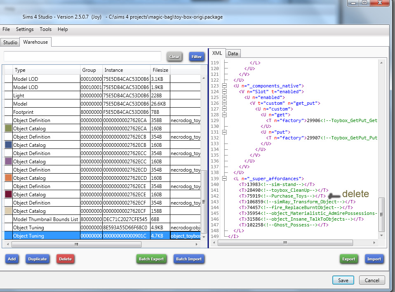Collapse the 'put' XML node on line 131
This screenshot has height=292, width=395.
tap(224, 132)
